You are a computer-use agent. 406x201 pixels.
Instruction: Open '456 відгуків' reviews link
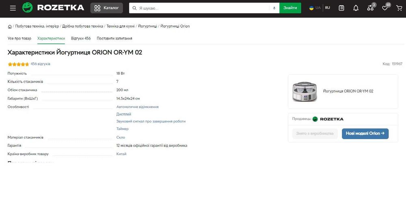[40, 64]
